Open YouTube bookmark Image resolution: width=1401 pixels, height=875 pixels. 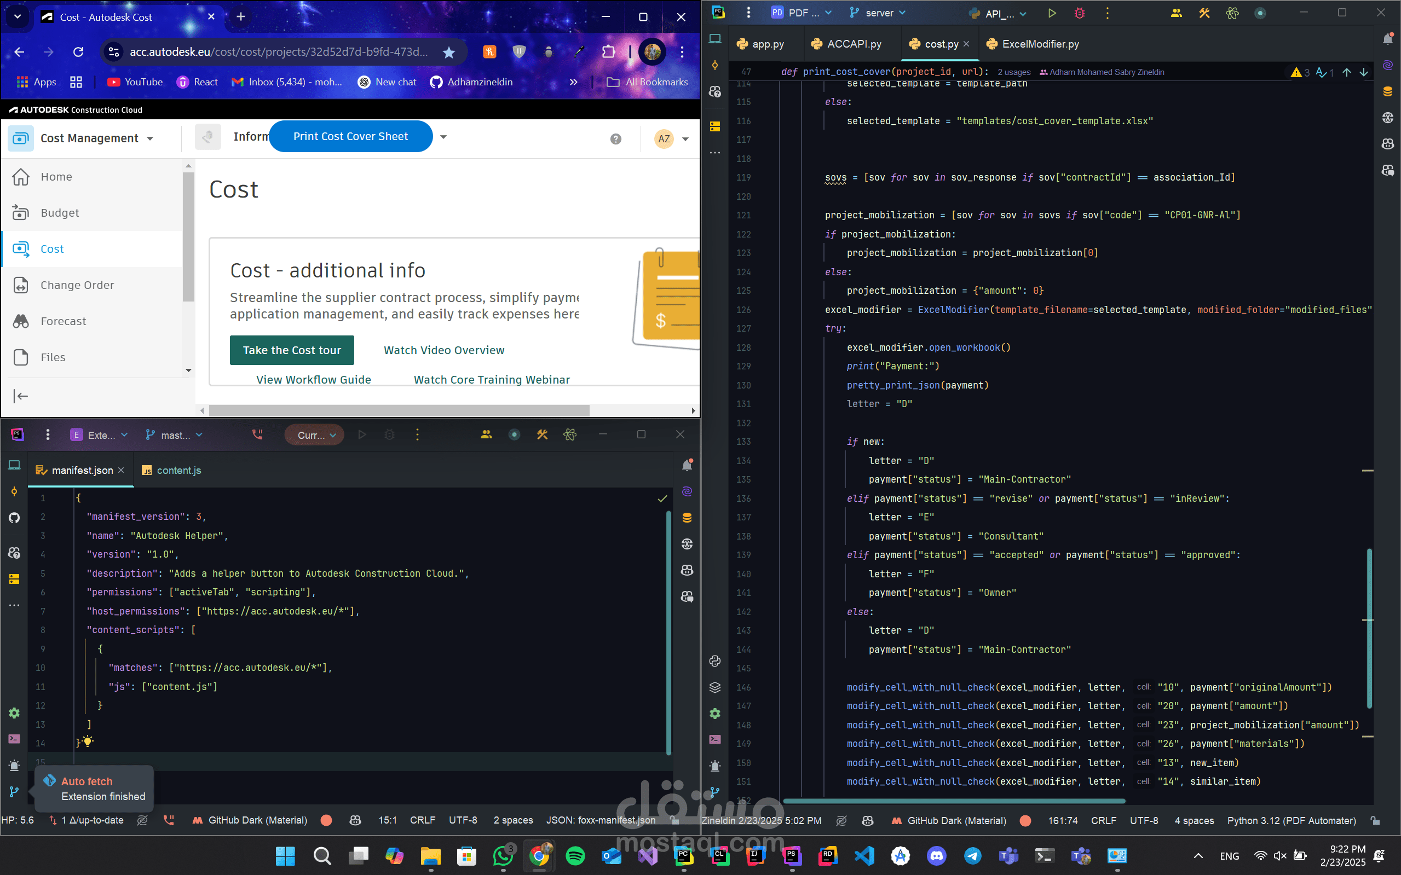tap(135, 82)
